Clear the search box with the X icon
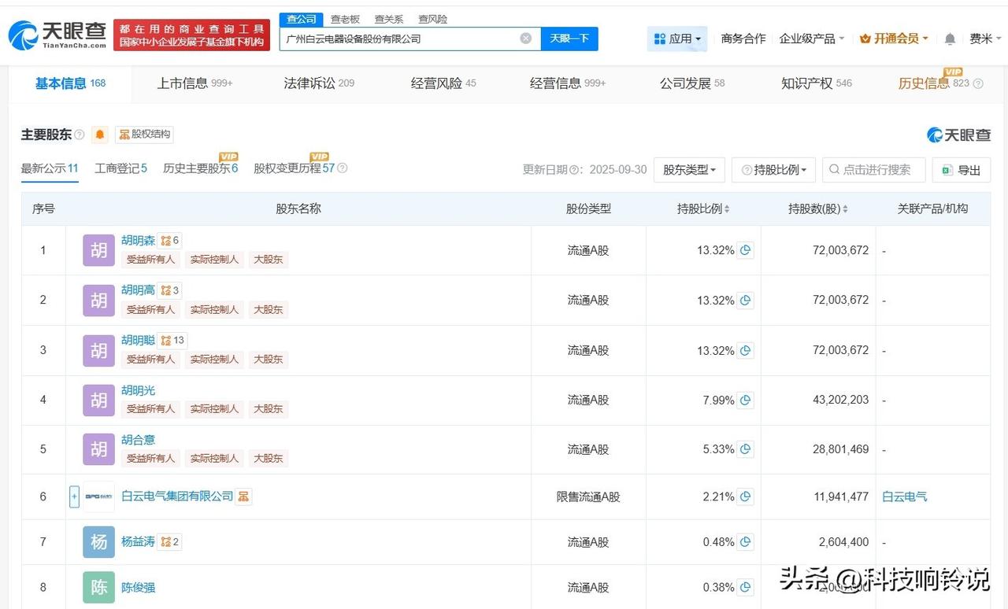The height and width of the screenshot is (609, 1008). click(x=526, y=39)
